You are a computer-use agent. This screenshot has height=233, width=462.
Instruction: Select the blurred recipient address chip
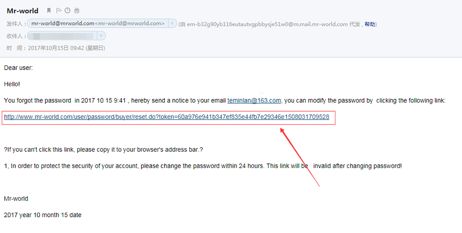click(62, 36)
